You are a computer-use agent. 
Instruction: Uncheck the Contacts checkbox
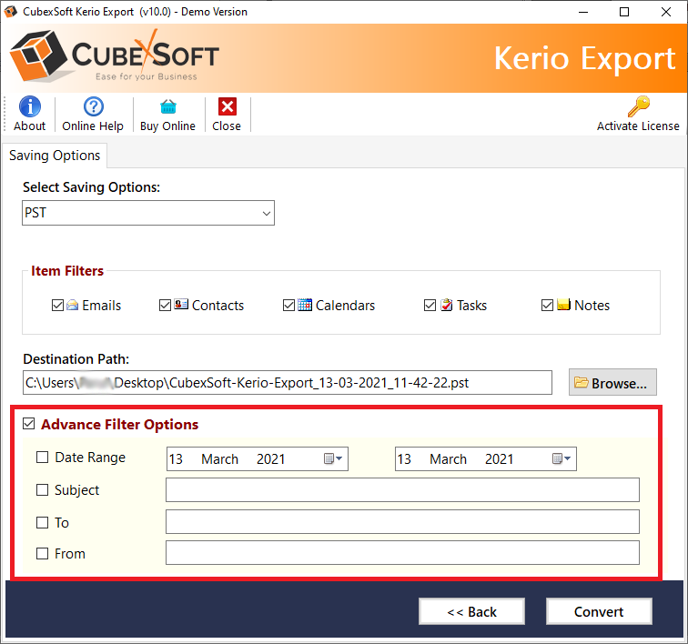point(165,306)
